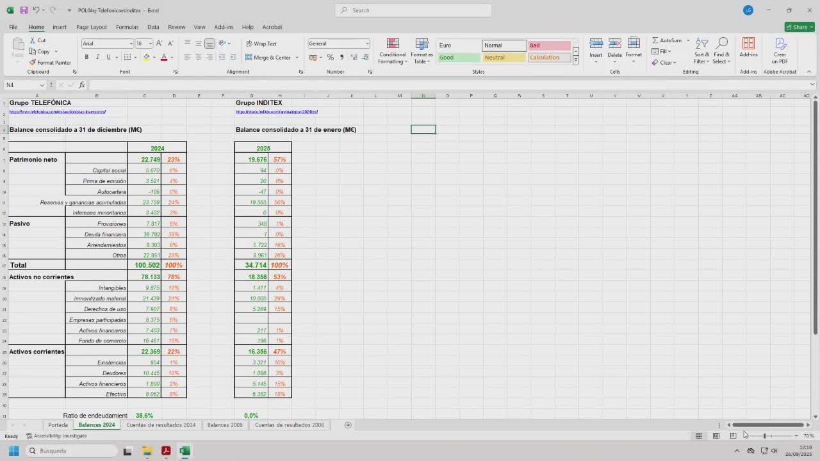The height and width of the screenshot is (461, 820).
Task: Click the Orientation text angle icon
Action: pos(222,44)
